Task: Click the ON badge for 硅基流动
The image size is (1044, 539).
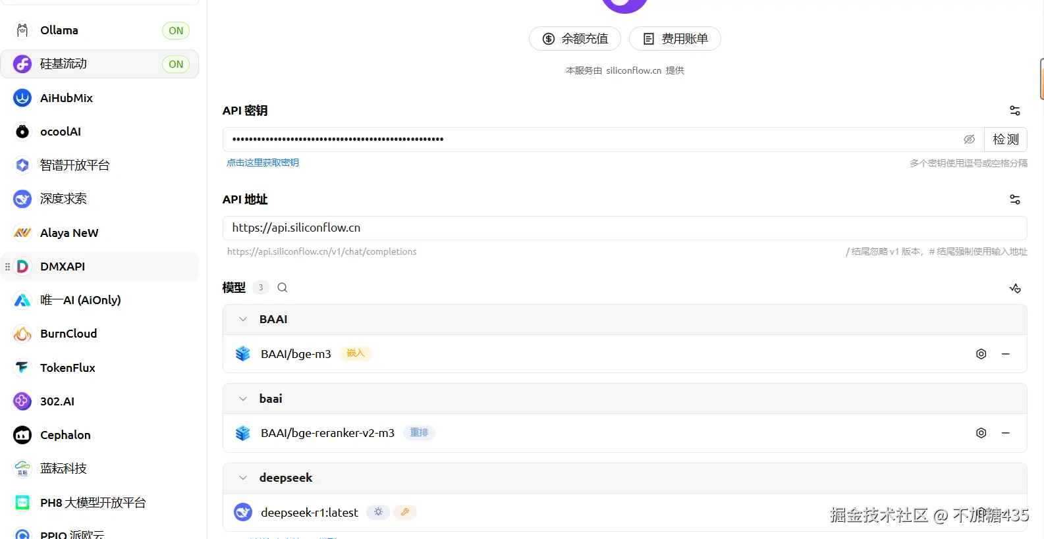Action: [x=176, y=64]
